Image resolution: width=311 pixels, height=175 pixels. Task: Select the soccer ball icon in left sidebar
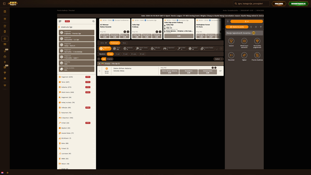point(5,39)
